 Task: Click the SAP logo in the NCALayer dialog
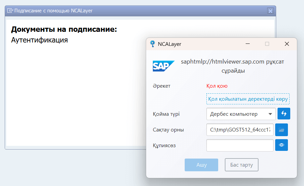pos(164,66)
